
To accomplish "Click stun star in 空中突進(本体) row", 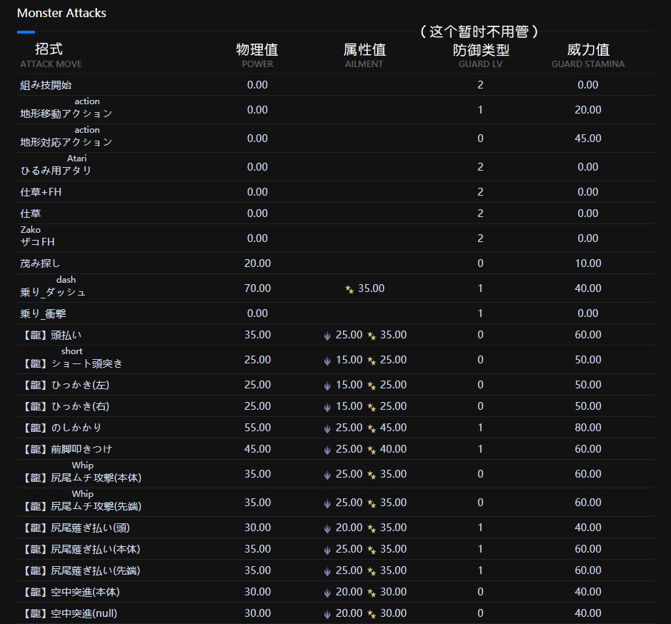I will [372, 593].
